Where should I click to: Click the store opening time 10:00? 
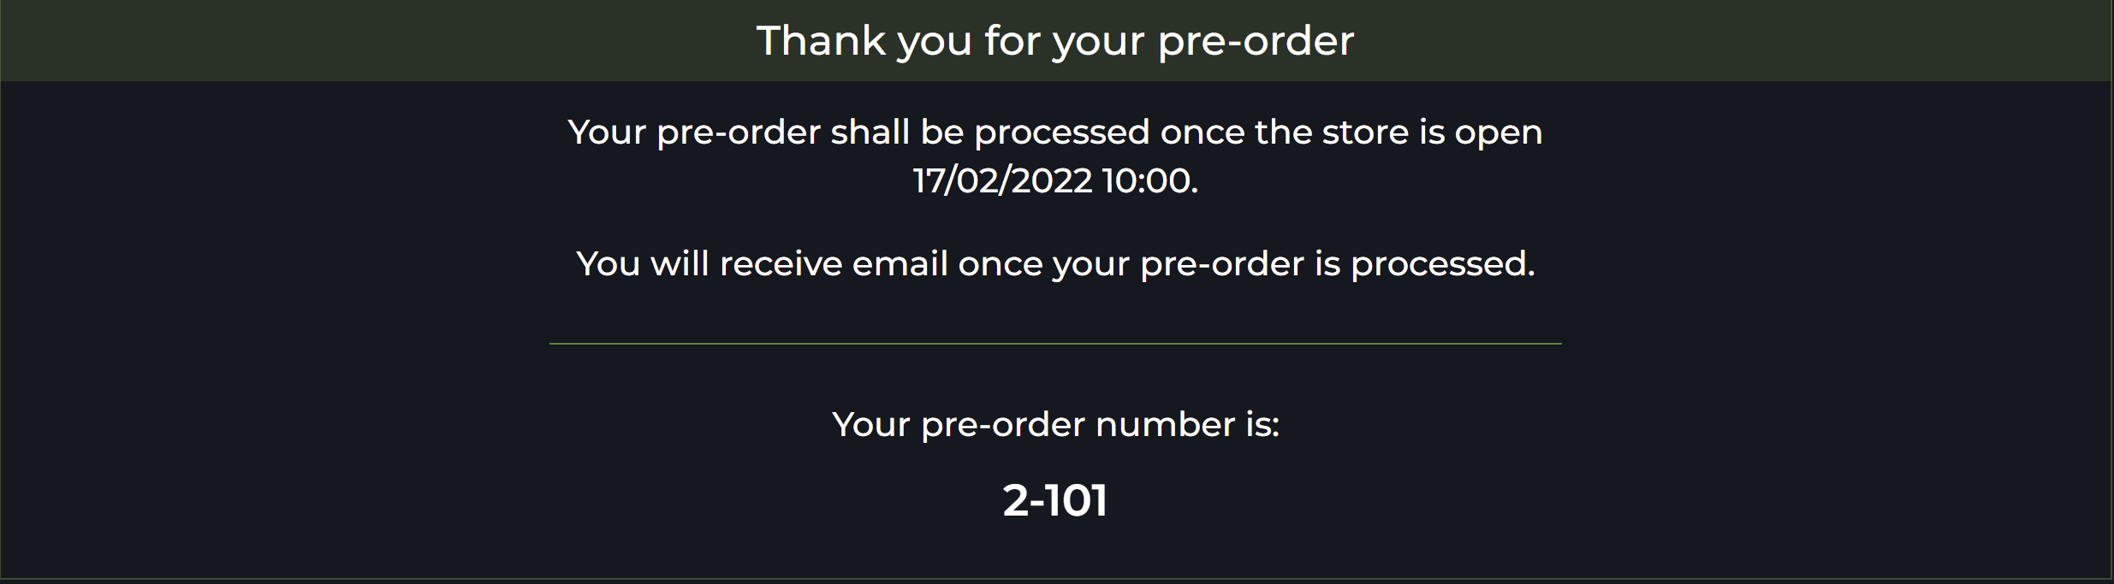1149,181
